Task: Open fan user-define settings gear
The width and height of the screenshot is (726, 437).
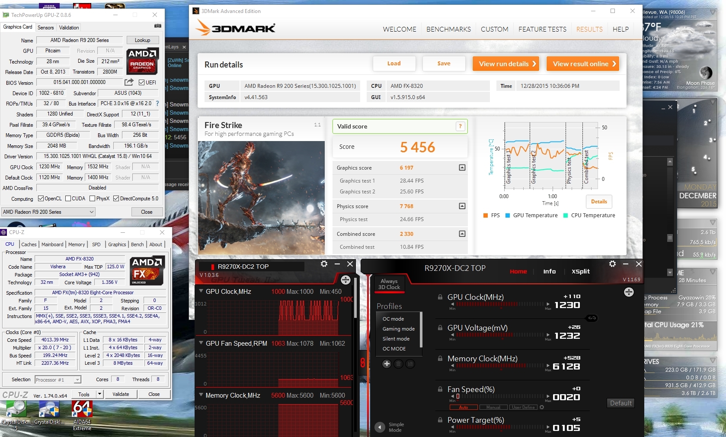Action: coord(542,407)
